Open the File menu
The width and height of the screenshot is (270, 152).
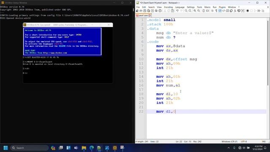[138, 7]
